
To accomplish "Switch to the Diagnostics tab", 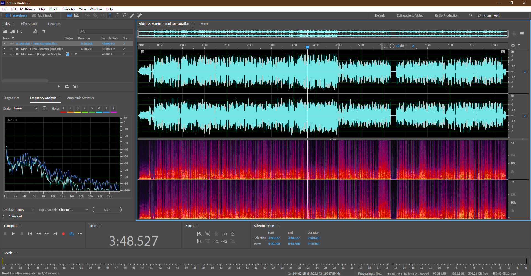I will (x=11, y=98).
